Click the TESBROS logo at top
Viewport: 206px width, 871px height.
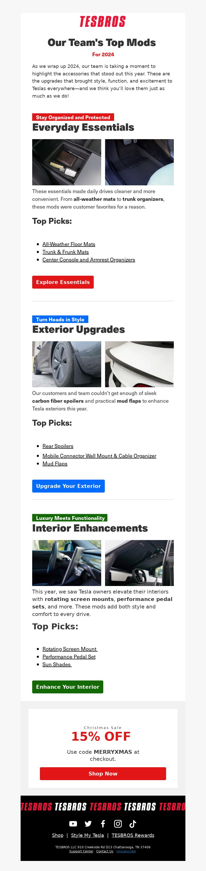point(103,22)
